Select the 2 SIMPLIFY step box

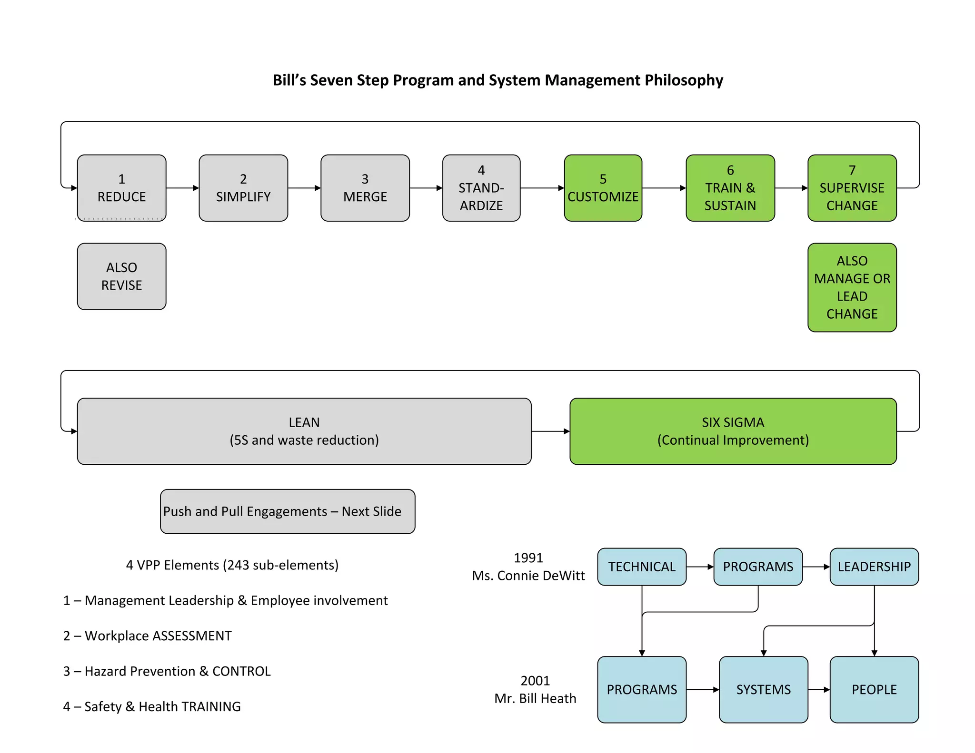click(243, 188)
